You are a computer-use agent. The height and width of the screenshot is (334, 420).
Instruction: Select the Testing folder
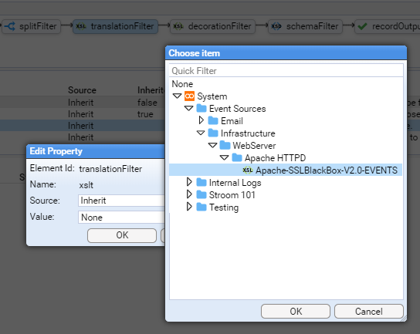(224, 207)
